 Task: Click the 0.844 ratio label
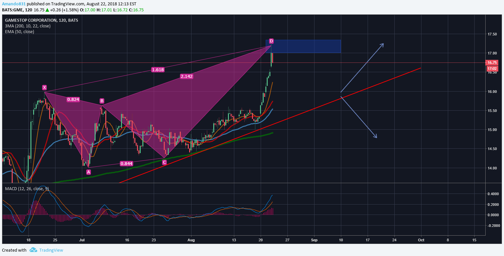127,163
